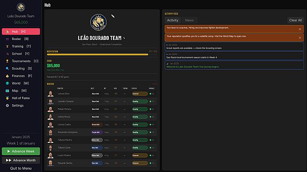Open the Training dumbbell menu item
This screenshot has width=307, height=172.
(x=7, y=47)
